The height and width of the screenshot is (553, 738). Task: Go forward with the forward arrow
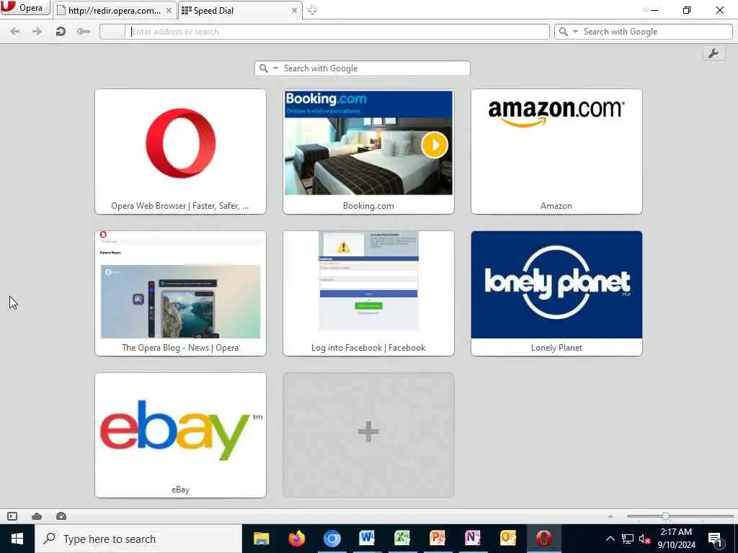[37, 32]
